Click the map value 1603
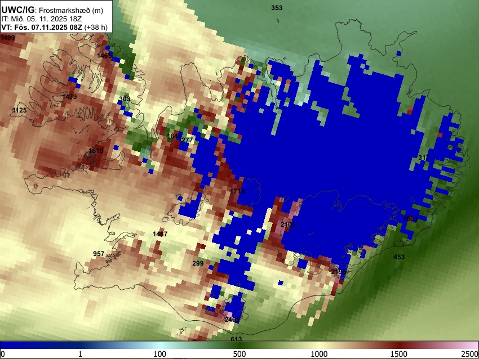This screenshot has height=359, width=479. pos(410,219)
